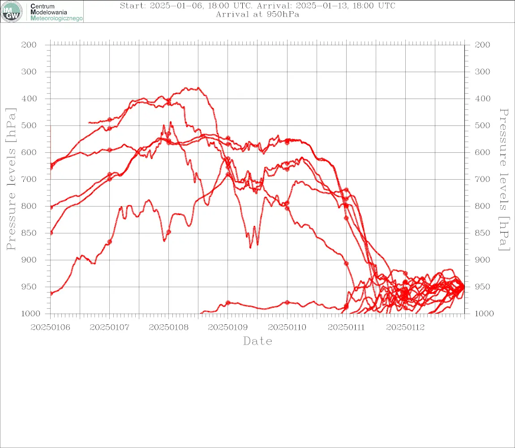This screenshot has height=448, width=515.
Task: Click right axis tick label 1000
Action: pyautogui.click(x=485, y=314)
